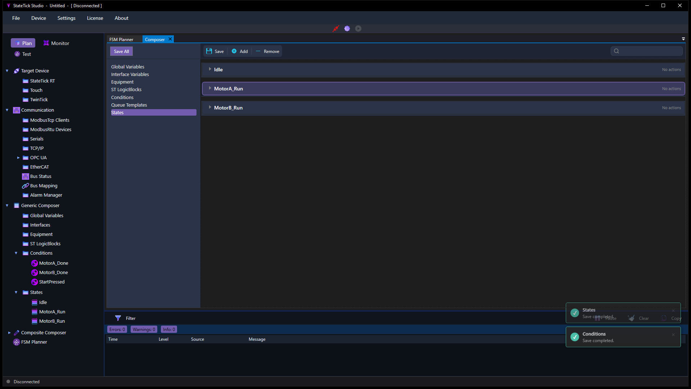Viewport: 691px width, 389px height.
Task: Open the FSM Planner tree icon
Action: [x=17, y=342]
